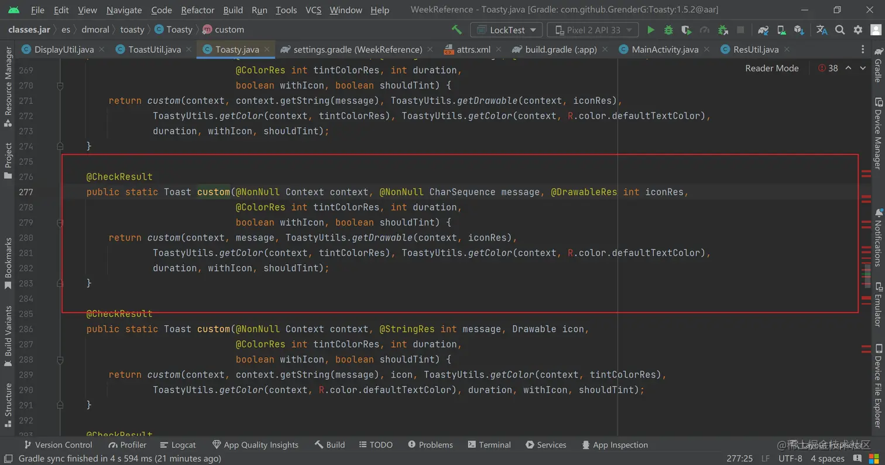Image resolution: width=885 pixels, height=465 pixels.
Task: Click the Make Project hammer icon
Action: [x=457, y=30]
